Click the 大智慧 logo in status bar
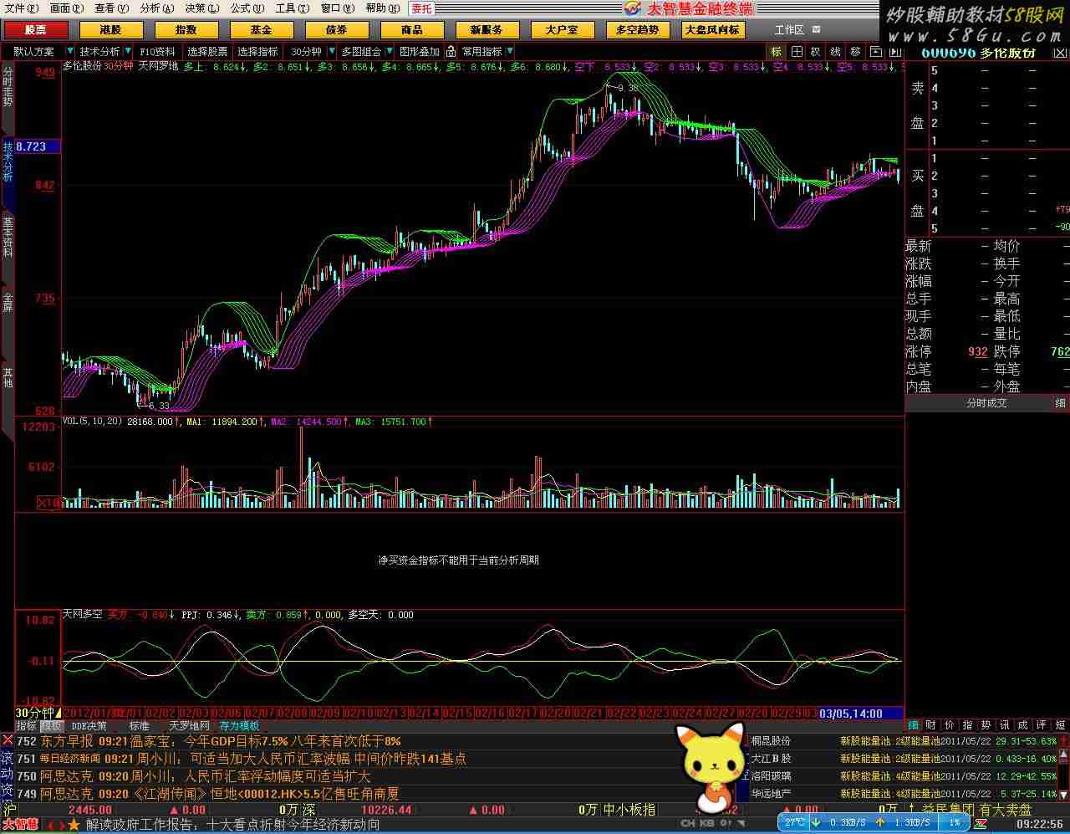The height and width of the screenshot is (834, 1070). pyautogui.click(x=18, y=825)
